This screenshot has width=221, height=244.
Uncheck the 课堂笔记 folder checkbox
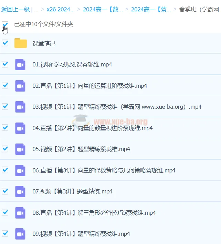click(x=5, y=43)
